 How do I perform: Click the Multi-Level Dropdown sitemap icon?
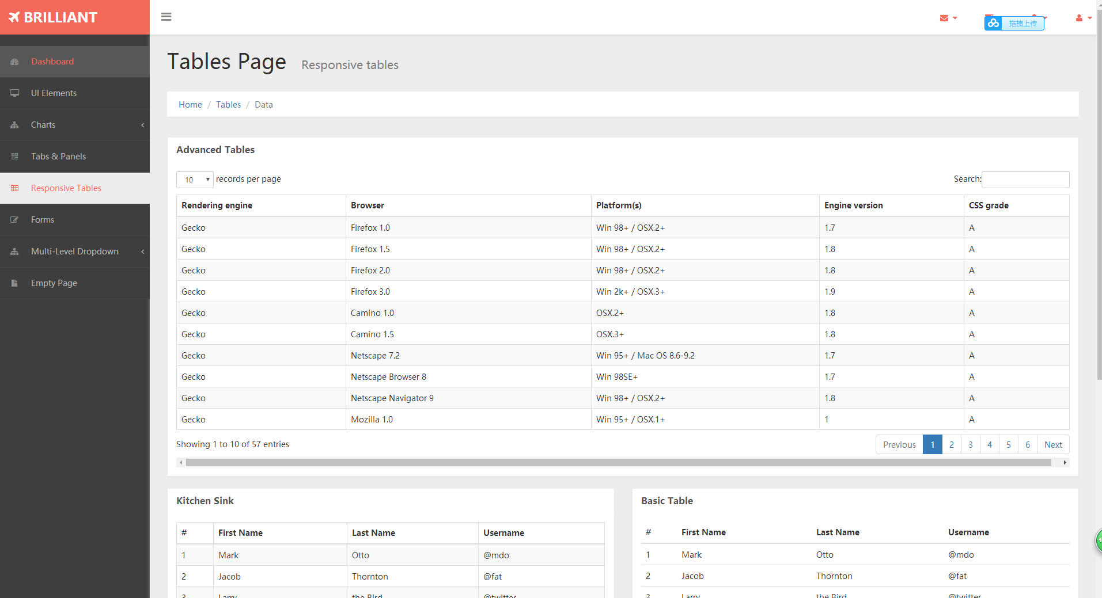tap(15, 252)
